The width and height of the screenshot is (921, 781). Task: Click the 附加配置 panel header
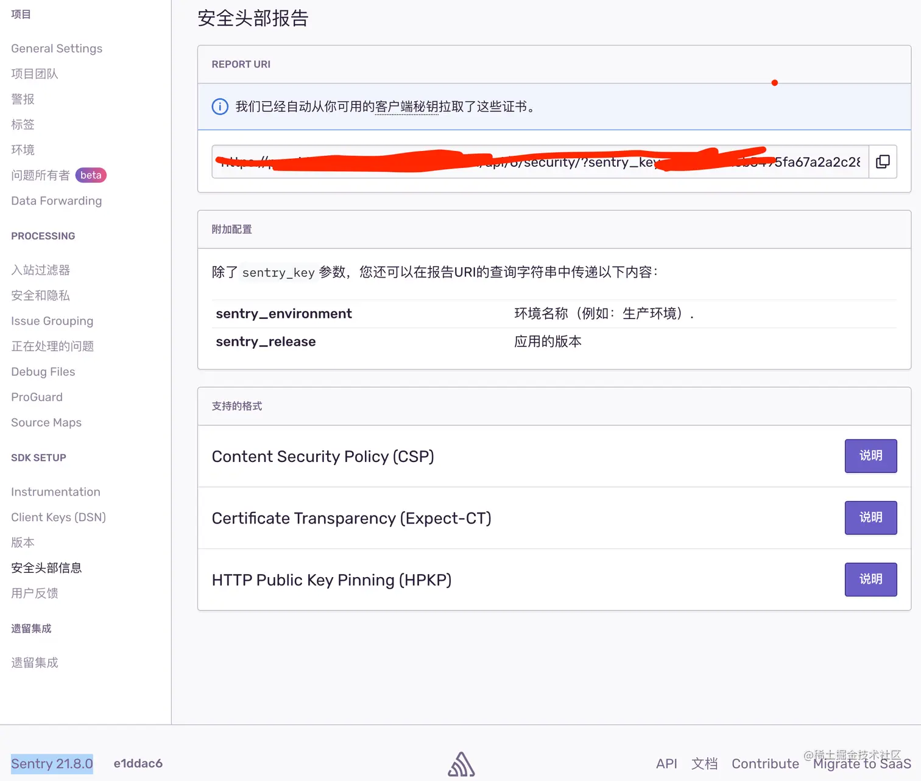(x=232, y=229)
